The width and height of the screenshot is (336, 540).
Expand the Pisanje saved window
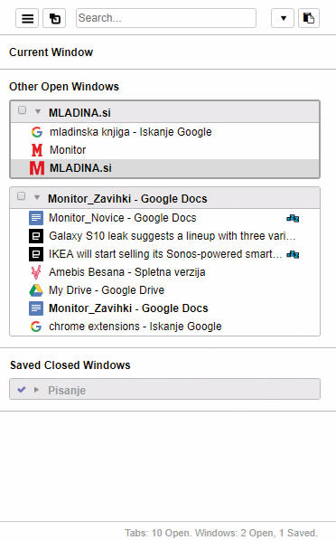36,390
